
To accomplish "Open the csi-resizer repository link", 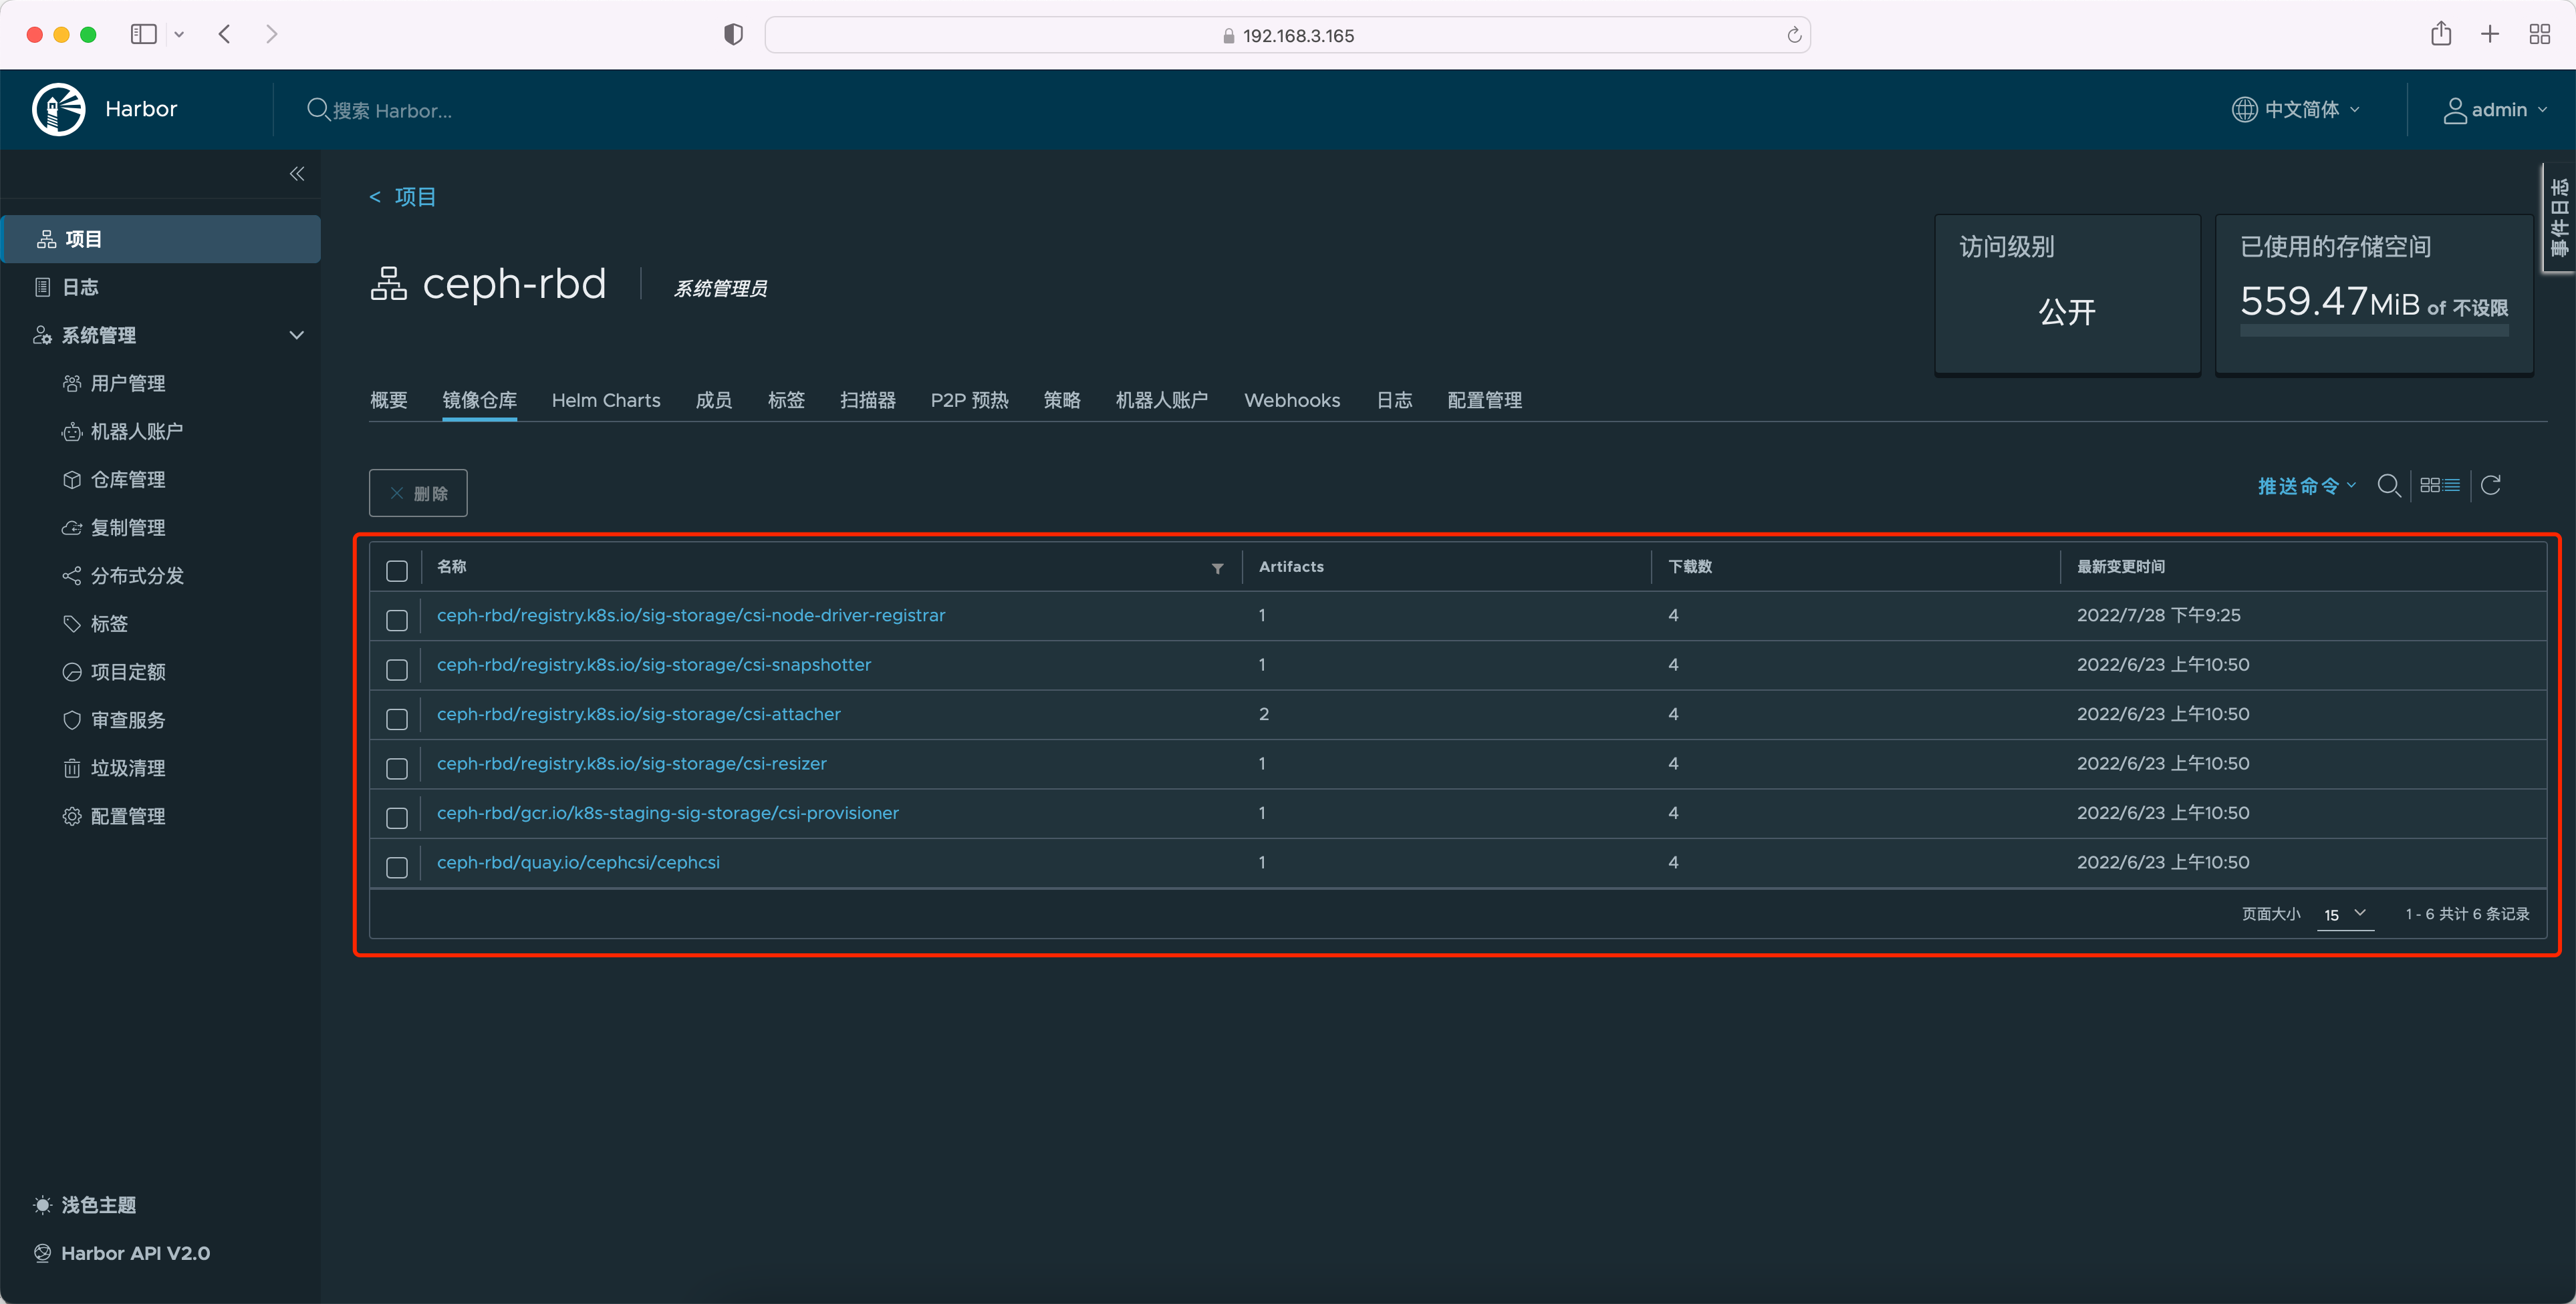I will coord(632,764).
